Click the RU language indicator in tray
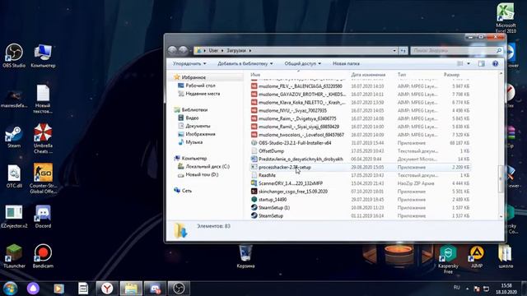This screenshot has height=296, width=527. [x=456, y=288]
